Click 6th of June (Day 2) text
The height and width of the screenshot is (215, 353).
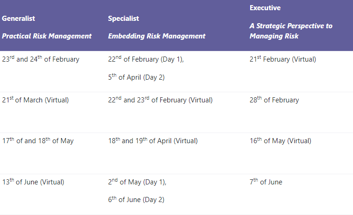tap(136, 199)
